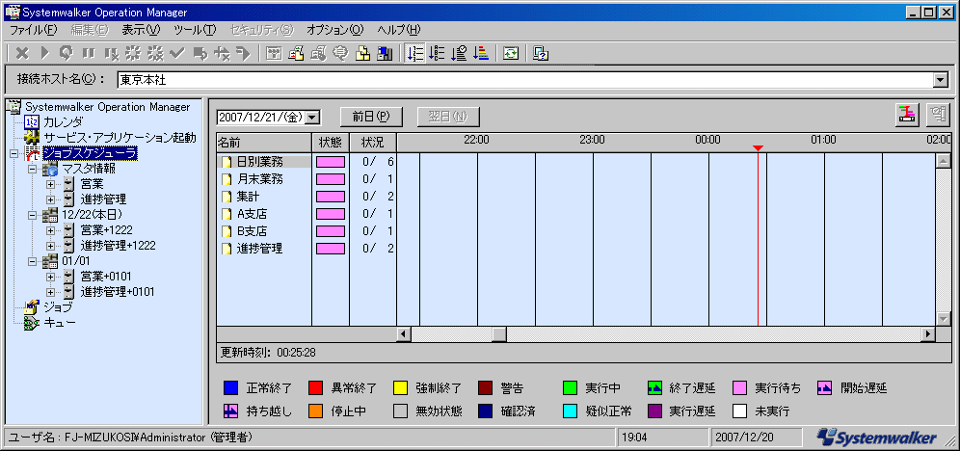Expand the 進捗管理 node under マスタ情報

coord(51,199)
